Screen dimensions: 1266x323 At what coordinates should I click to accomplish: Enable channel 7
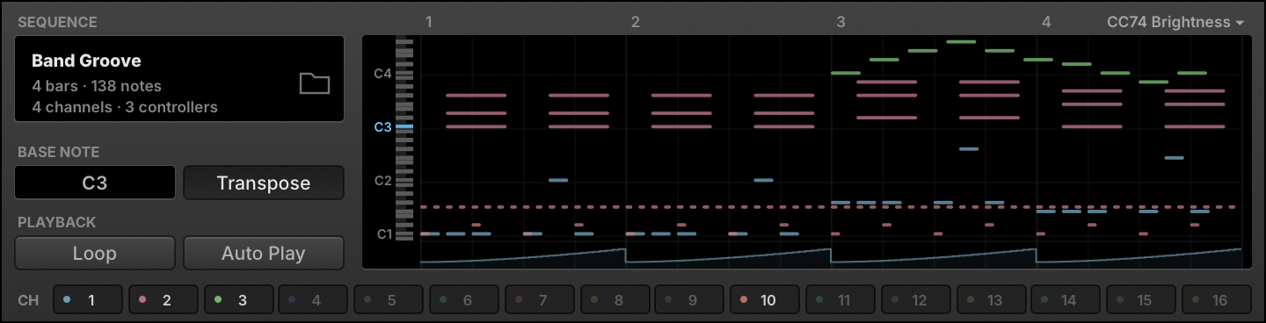point(539,299)
